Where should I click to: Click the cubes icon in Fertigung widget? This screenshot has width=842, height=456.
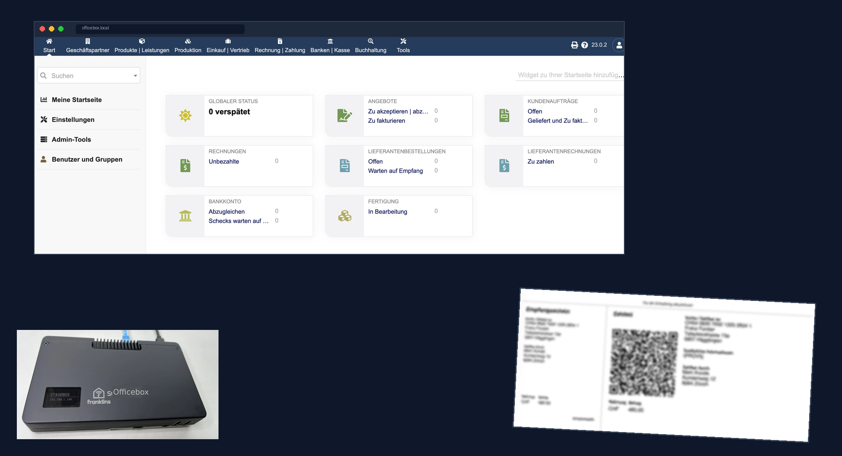pos(344,216)
